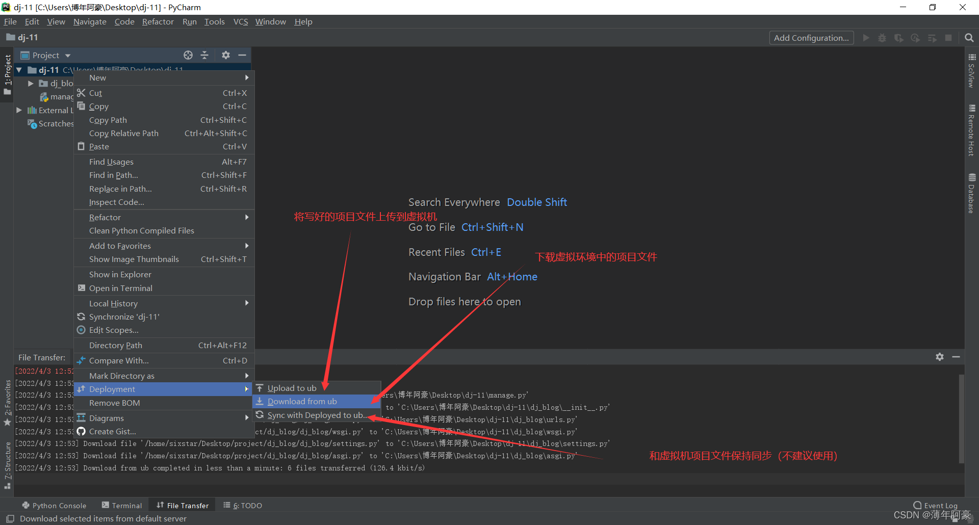Open the SciView side tool window
Image resolution: width=979 pixels, height=525 pixels.
[x=972, y=71]
